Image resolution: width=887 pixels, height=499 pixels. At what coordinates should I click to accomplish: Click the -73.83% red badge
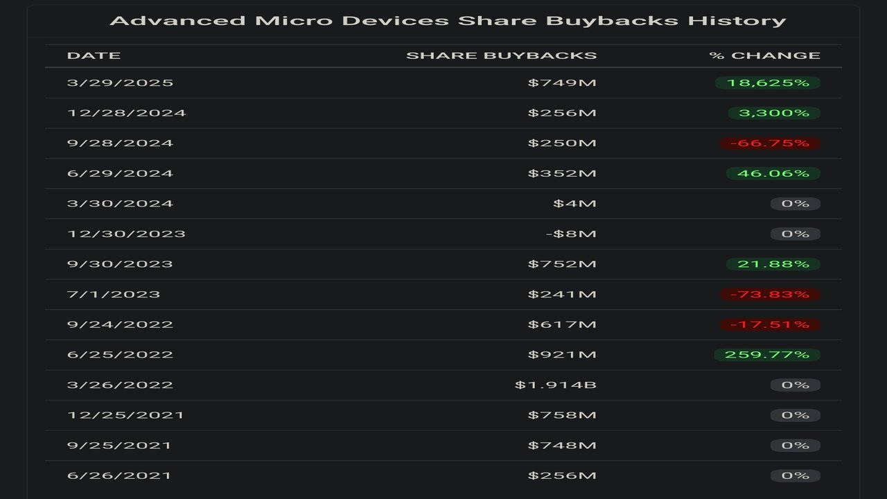coord(770,295)
